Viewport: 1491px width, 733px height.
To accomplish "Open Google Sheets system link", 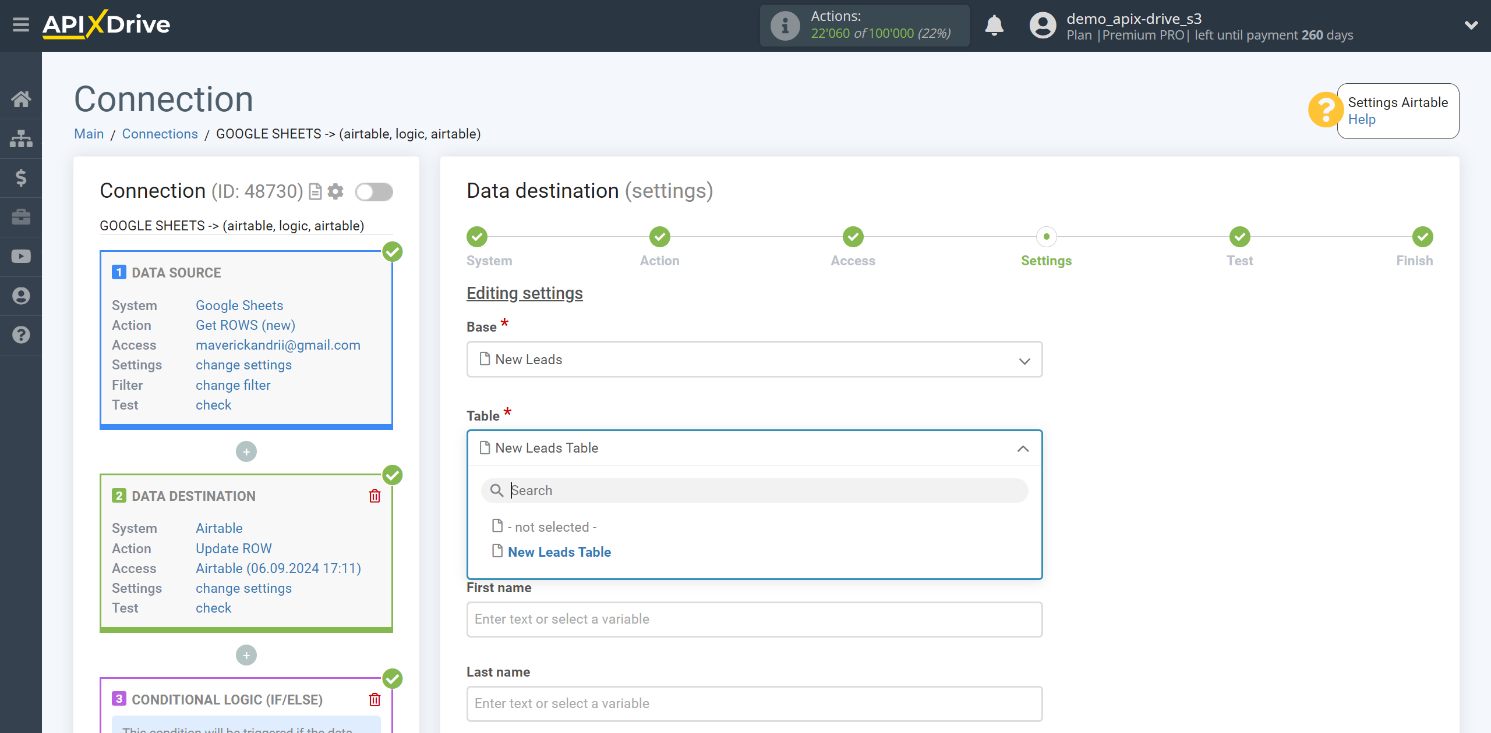I will [239, 305].
